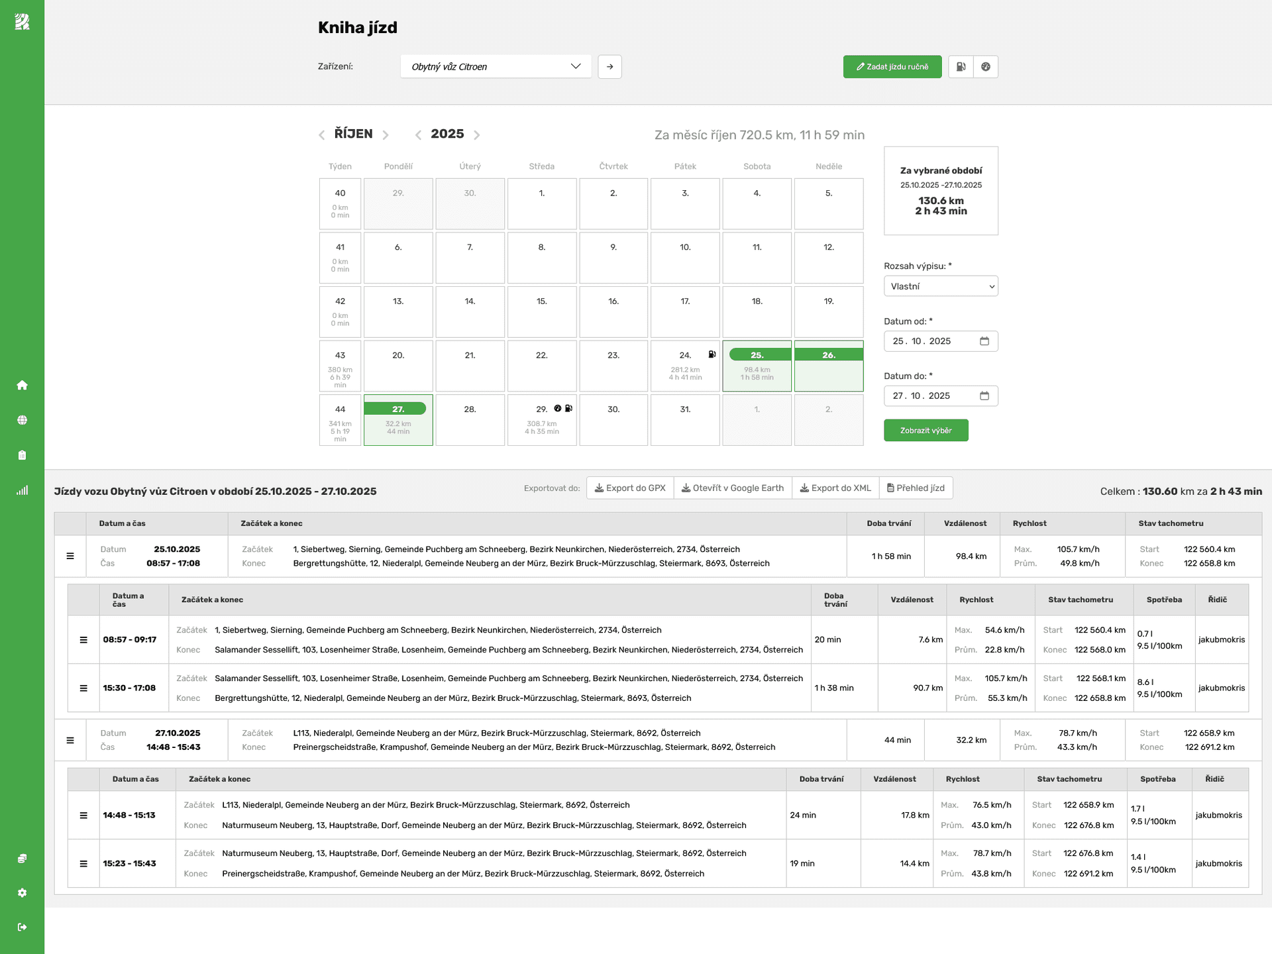Open Export do XML

(x=835, y=488)
